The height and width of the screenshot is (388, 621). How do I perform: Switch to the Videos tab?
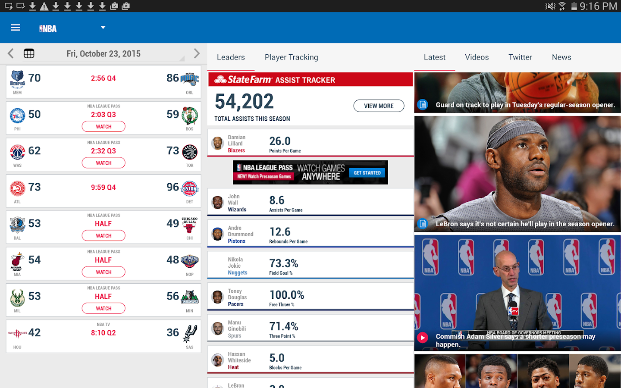tap(477, 57)
